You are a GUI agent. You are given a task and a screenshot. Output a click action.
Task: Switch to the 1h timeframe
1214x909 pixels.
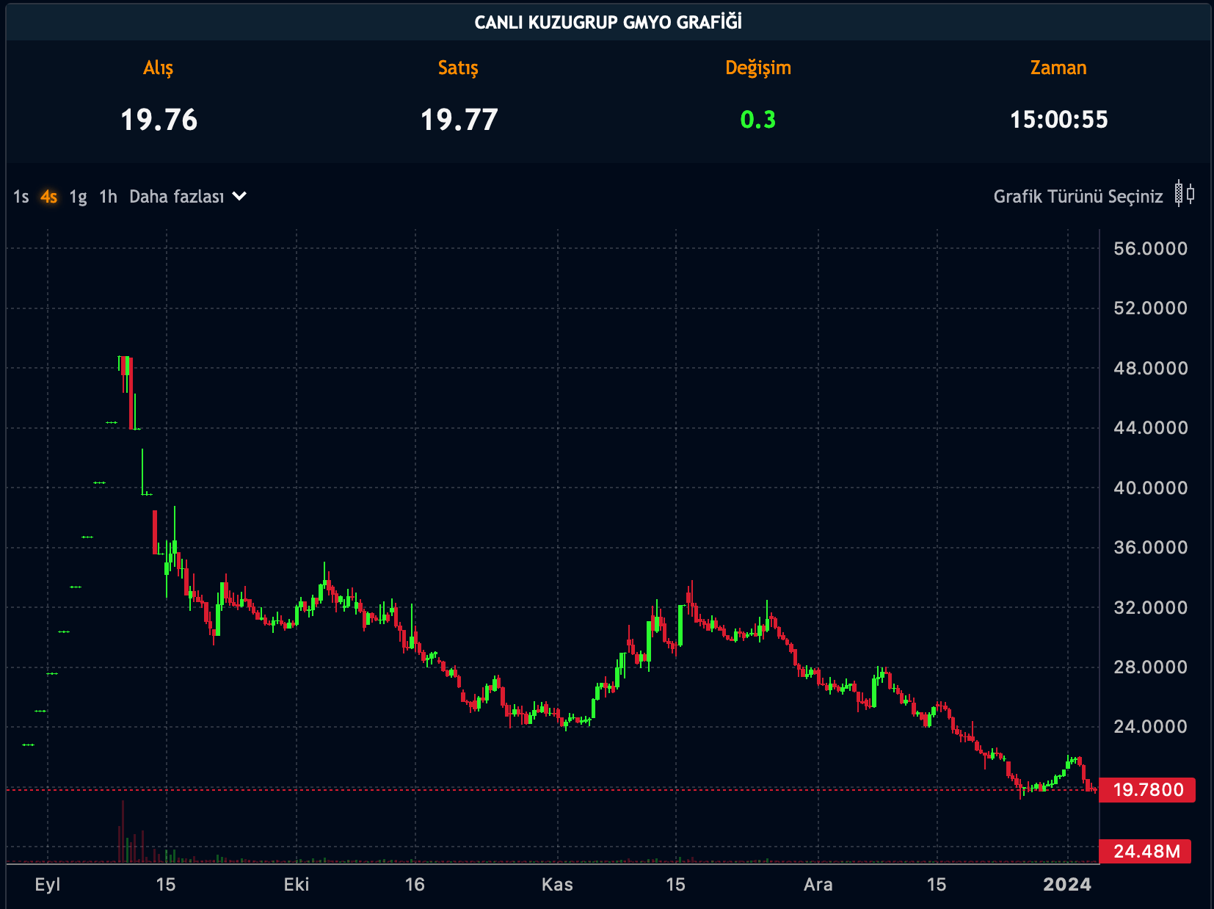(x=108, y=197)
